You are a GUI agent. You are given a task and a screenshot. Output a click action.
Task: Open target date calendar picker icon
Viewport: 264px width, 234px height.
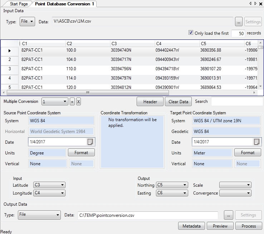coord(256,142)
